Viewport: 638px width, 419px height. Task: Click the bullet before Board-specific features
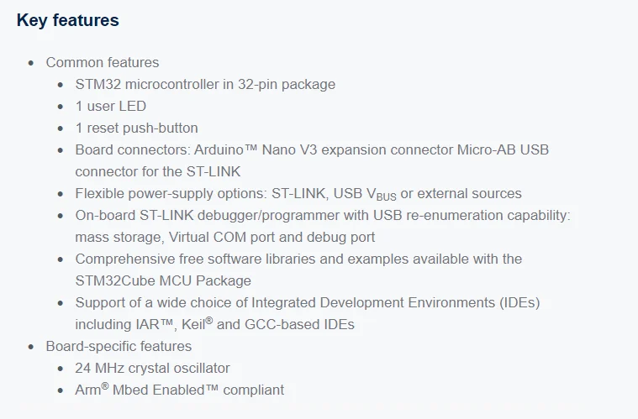[31, 347]
